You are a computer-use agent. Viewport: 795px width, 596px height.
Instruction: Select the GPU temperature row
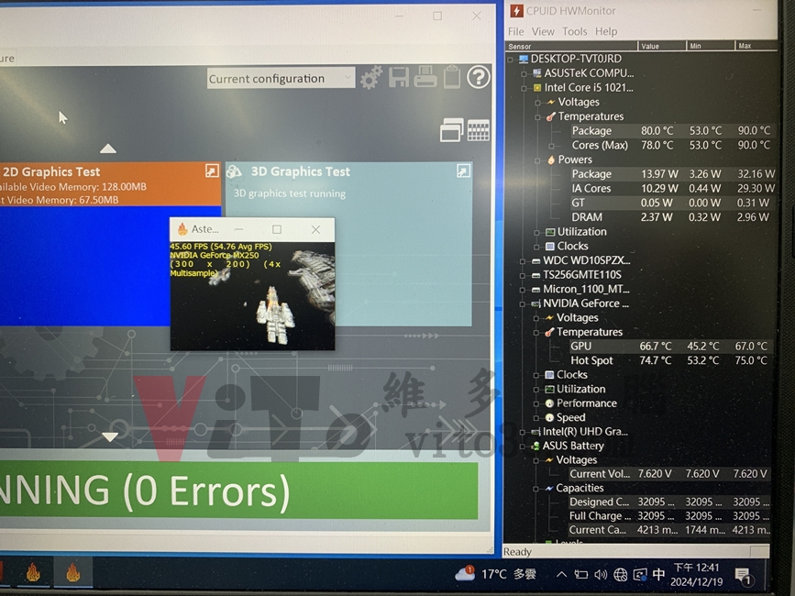tap(670, 347)
